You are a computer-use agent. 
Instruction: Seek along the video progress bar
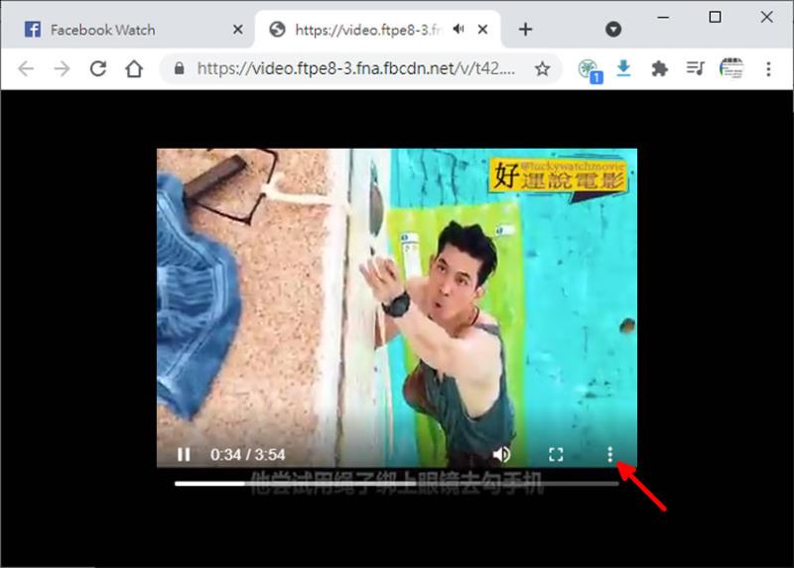(x=396, y=484)
